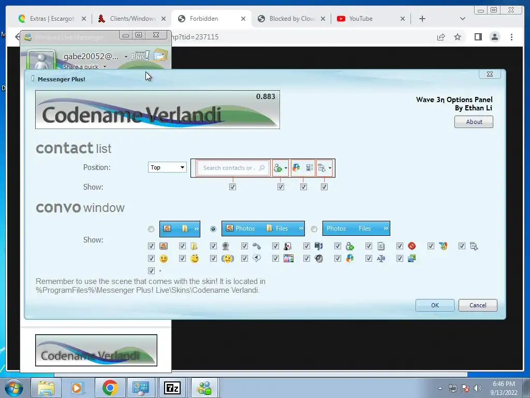Click the color scheme cube icon in second row
530x398 pixels.
(x=350, y=259)
